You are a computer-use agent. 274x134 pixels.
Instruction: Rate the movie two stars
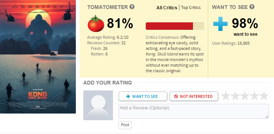click(x=235, y=96)
